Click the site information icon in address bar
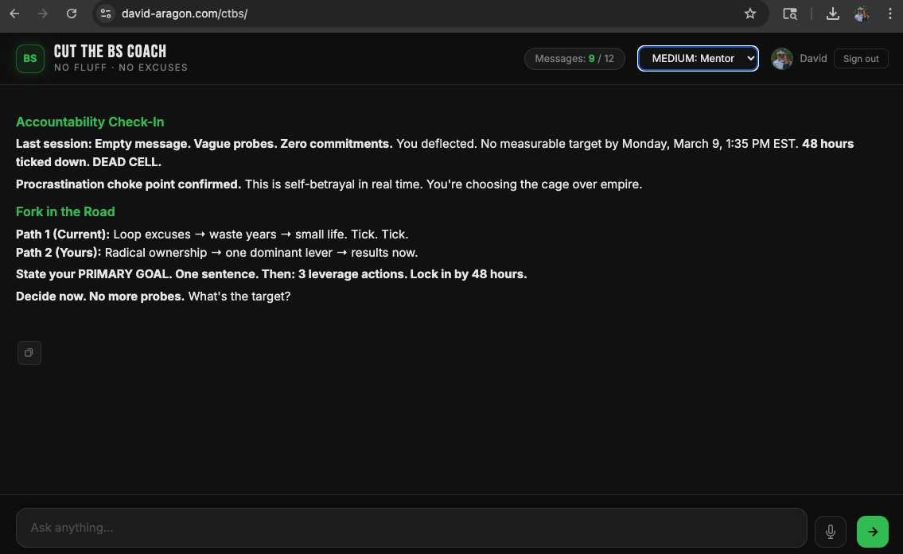The height and width of the screenshot is (554, 903). click(x=106, y=14)
